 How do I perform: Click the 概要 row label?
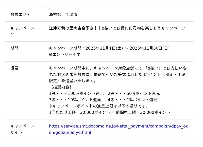(x=14, y=68)
